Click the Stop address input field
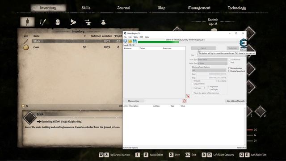Image resolution: width=286 pixels, height=161 pixels. (x=211, y=78)
